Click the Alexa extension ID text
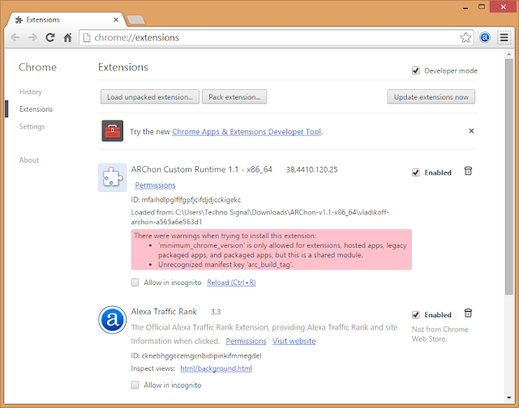This screenshot has height=408, width=519. coord(196,356)
